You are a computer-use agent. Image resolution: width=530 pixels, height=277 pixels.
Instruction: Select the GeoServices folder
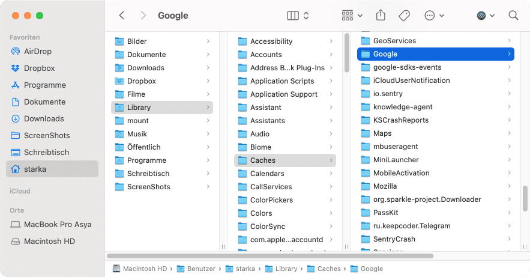point(436,41)
